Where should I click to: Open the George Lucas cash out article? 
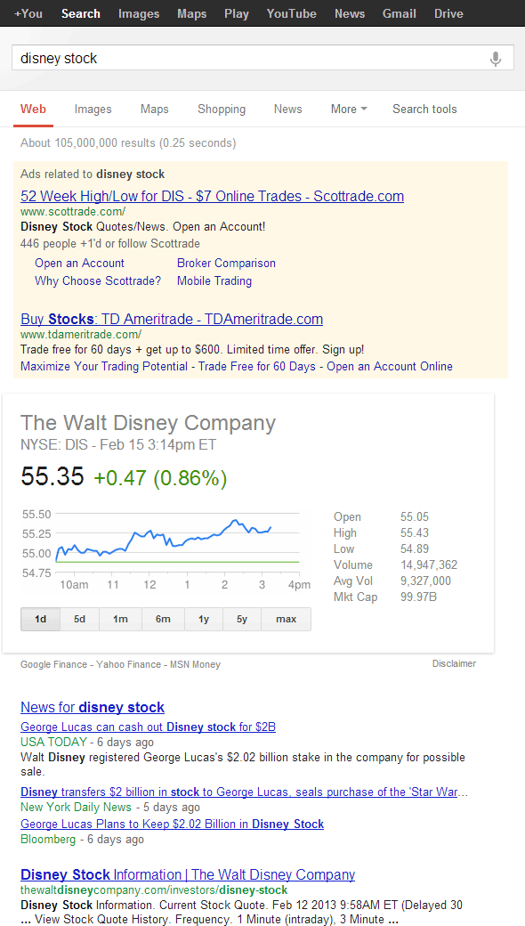pos(148,727)
